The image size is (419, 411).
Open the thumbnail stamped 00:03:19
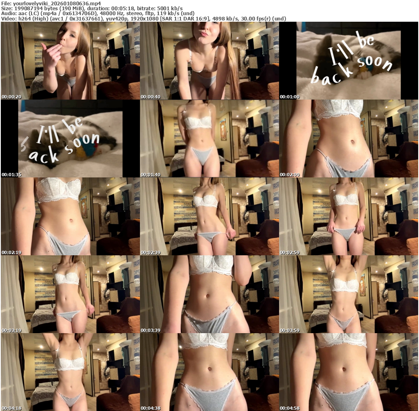[x=70, y=294]
